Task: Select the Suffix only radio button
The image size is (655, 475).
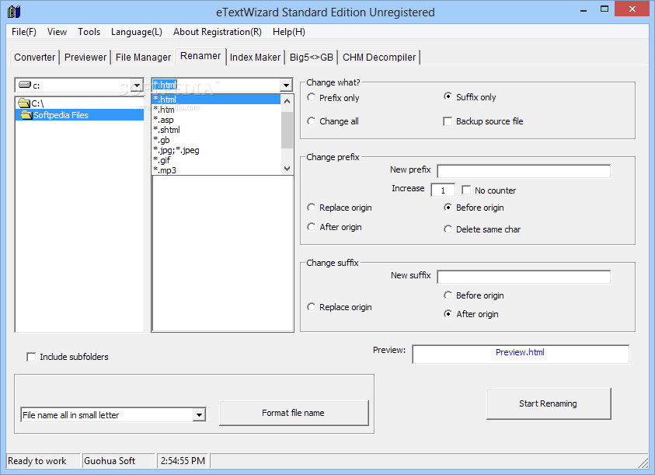Action: pos(448,96)
